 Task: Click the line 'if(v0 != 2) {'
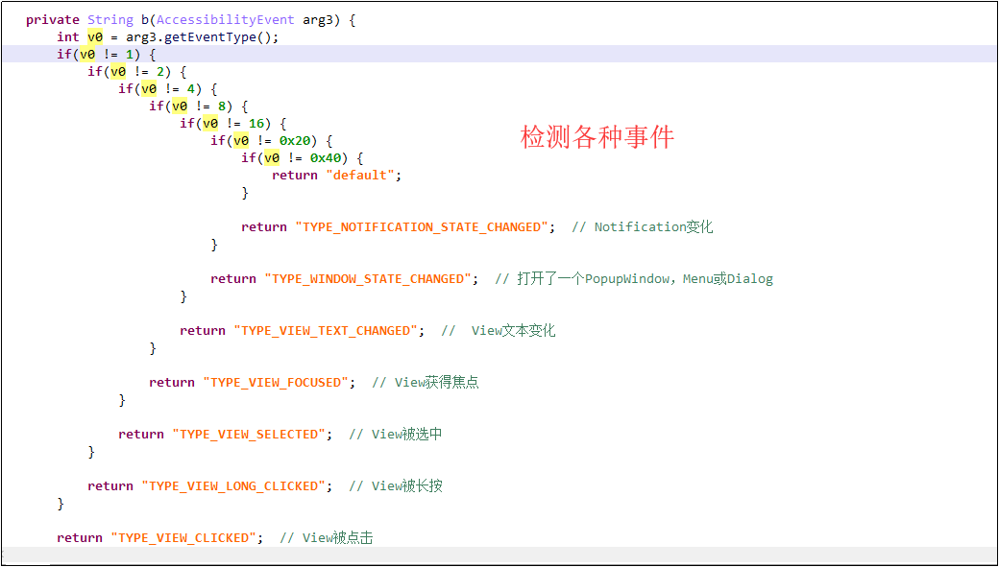136,71
